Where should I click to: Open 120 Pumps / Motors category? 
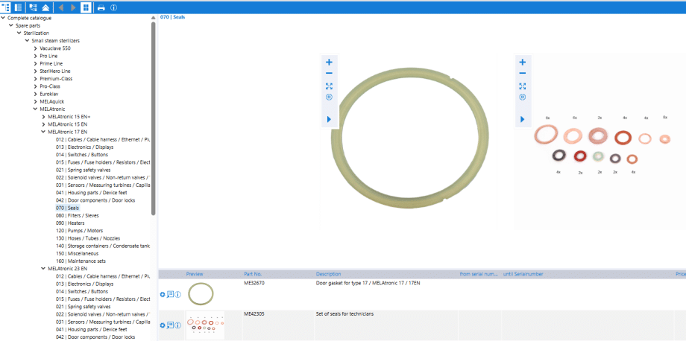click(75, 231)
